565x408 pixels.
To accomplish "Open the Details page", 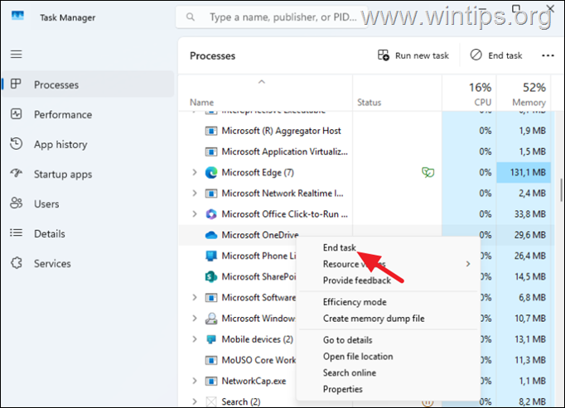I will [88, 233].
